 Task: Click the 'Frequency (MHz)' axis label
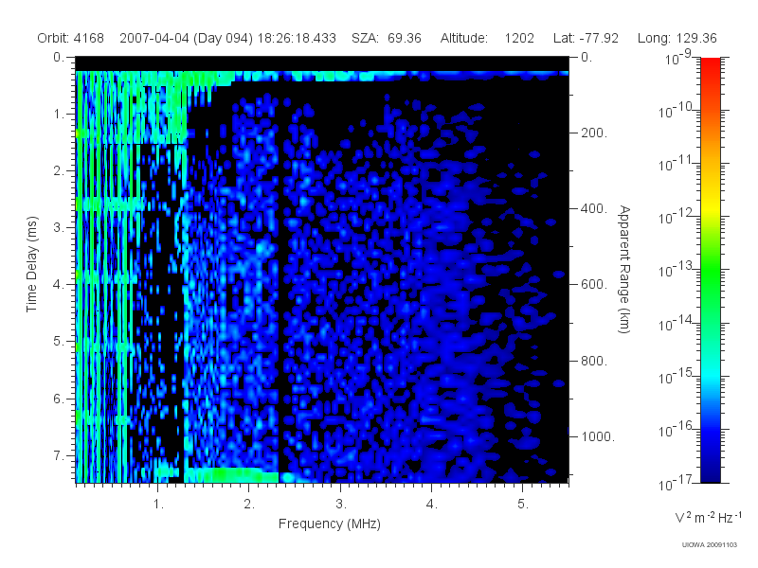[329, 524]
